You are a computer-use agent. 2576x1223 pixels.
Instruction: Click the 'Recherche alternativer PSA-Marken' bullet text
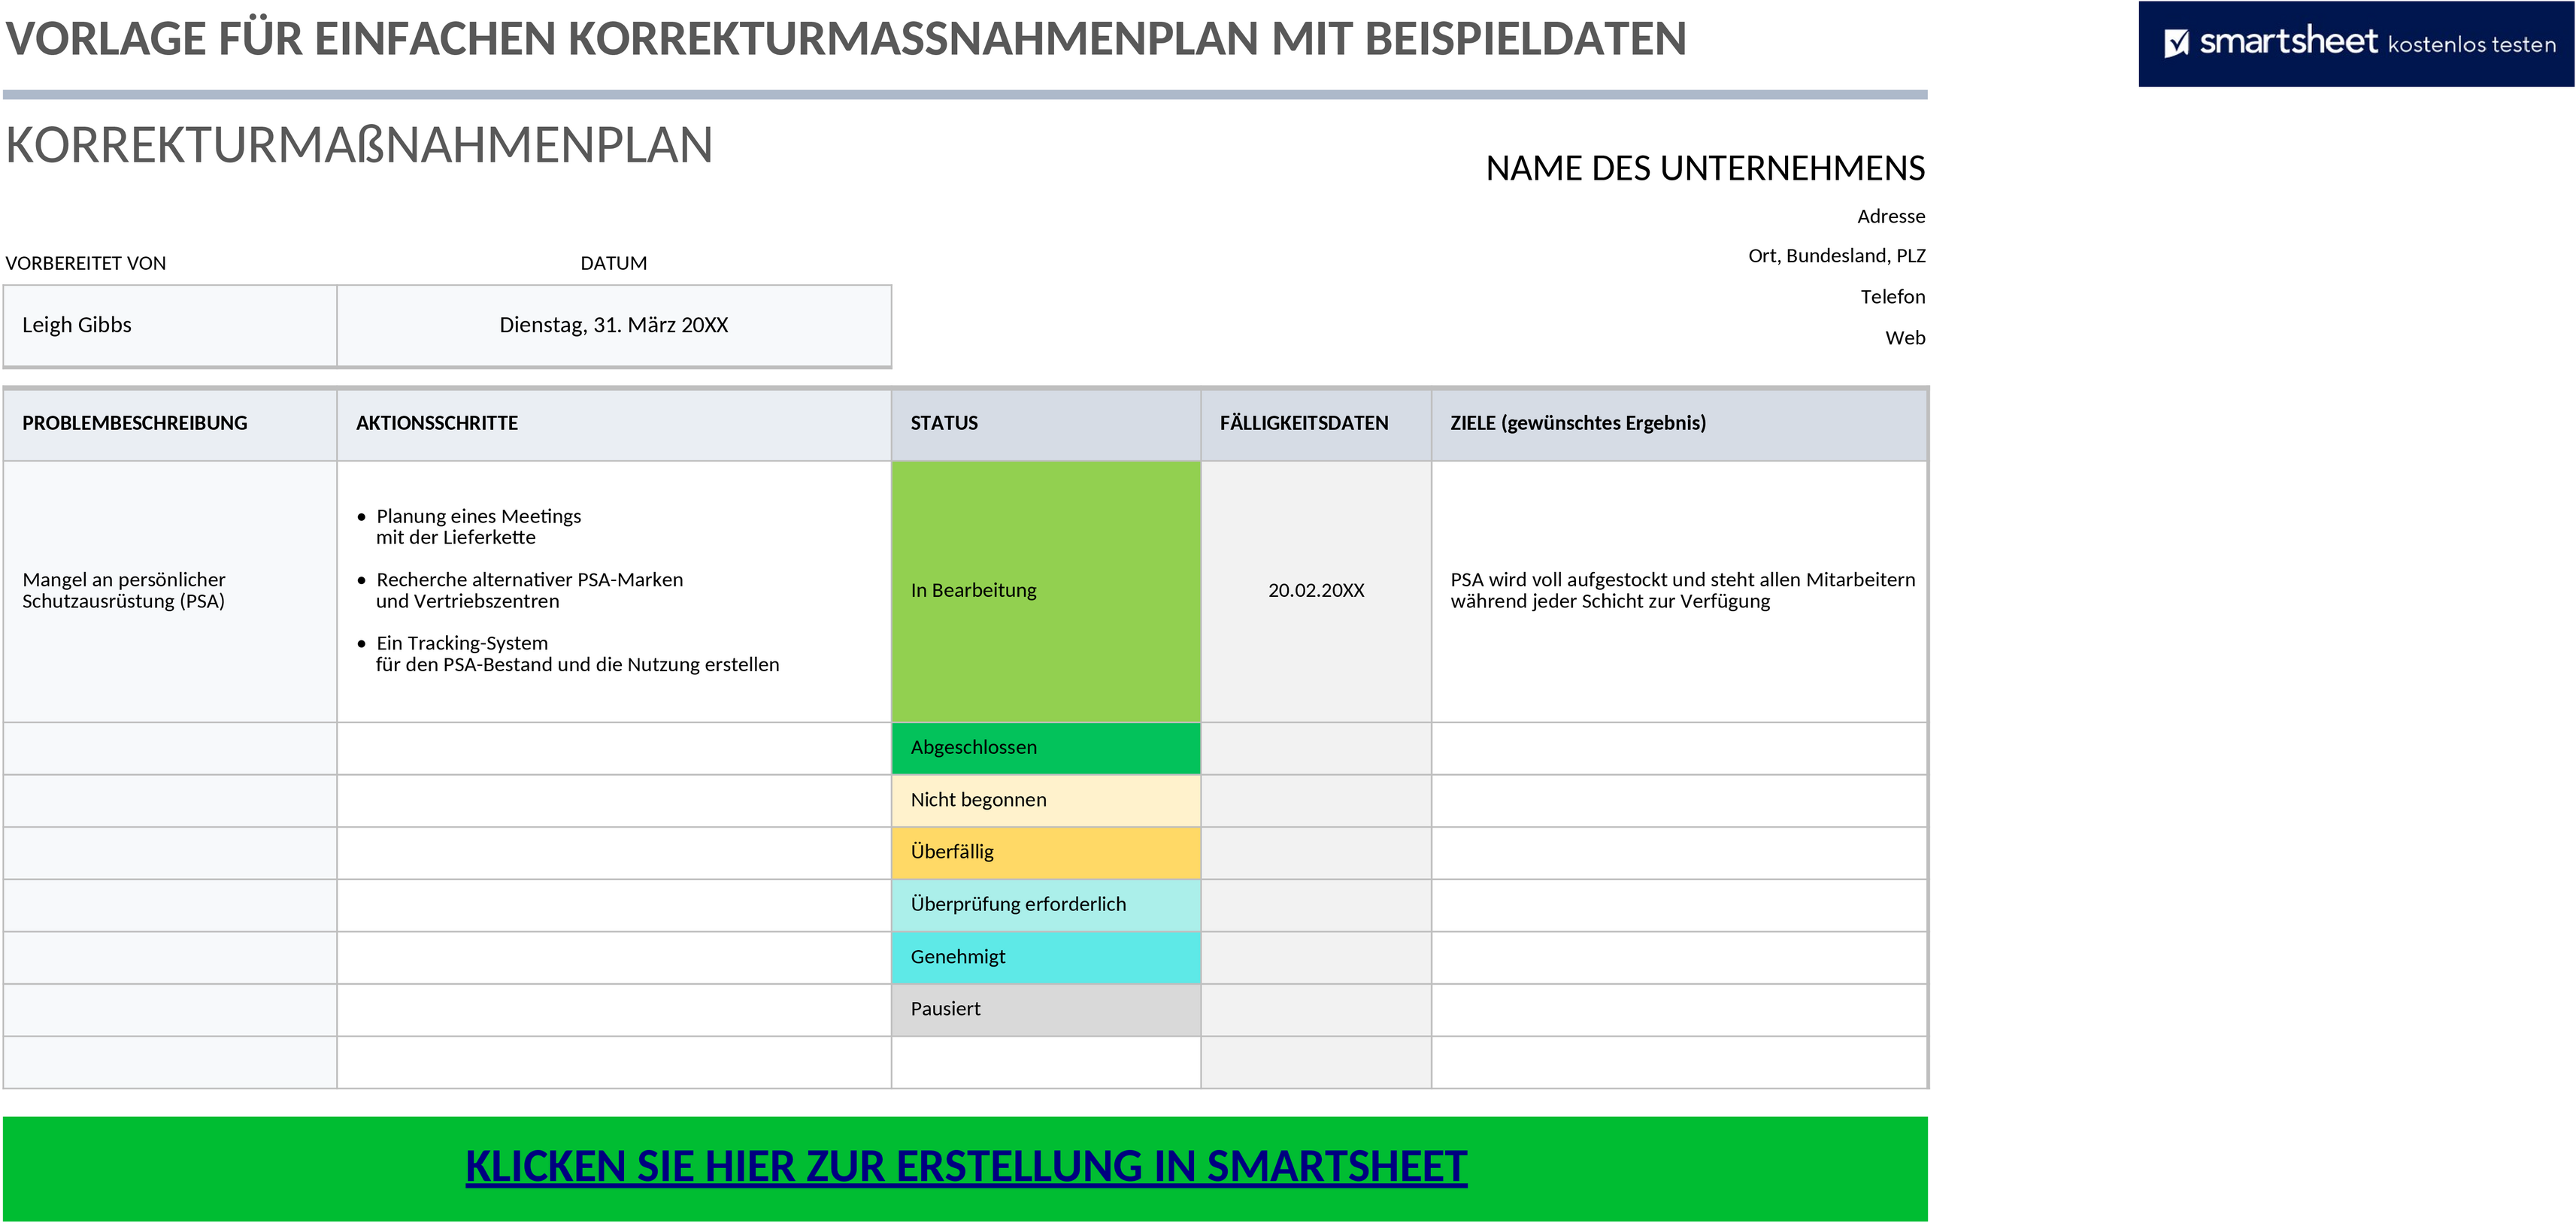(529, 580)
